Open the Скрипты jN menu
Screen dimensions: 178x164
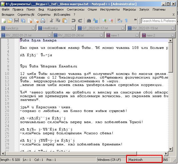26,15
